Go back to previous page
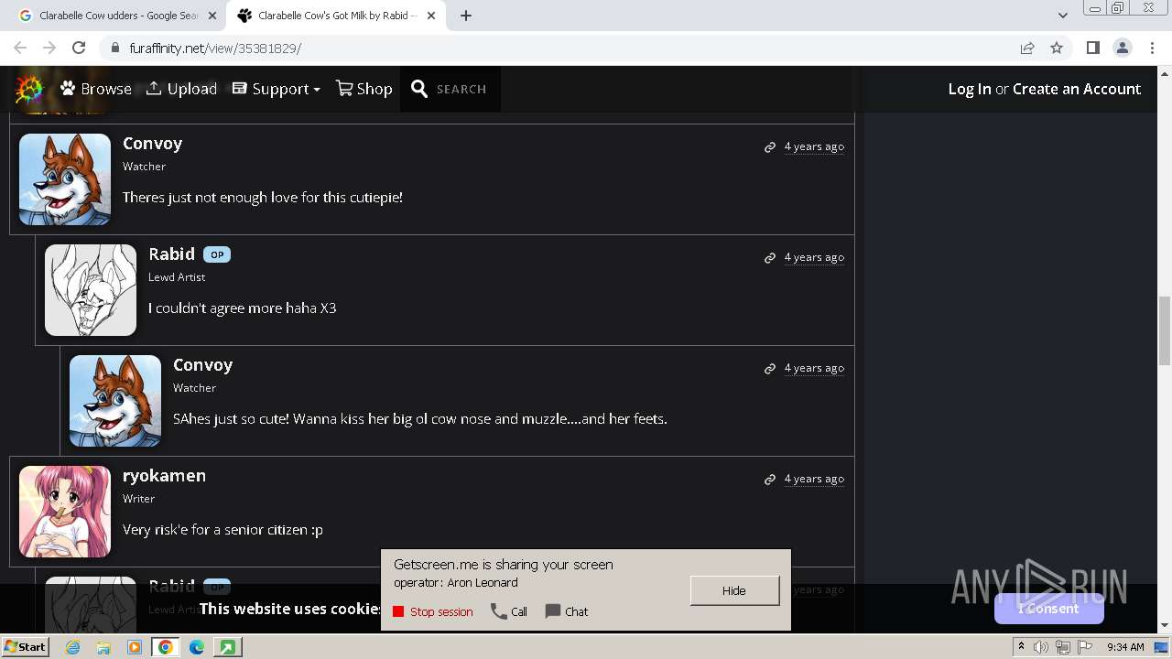Viewport: 1172px width, 659px height. pyautogui.click(x=20, y=48)
